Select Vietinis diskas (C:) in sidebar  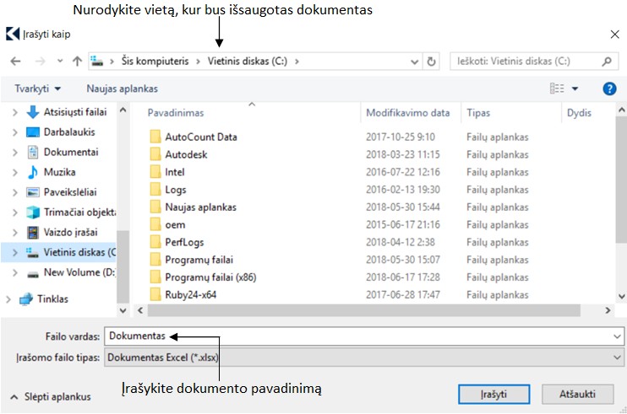(x=79, y=252)
